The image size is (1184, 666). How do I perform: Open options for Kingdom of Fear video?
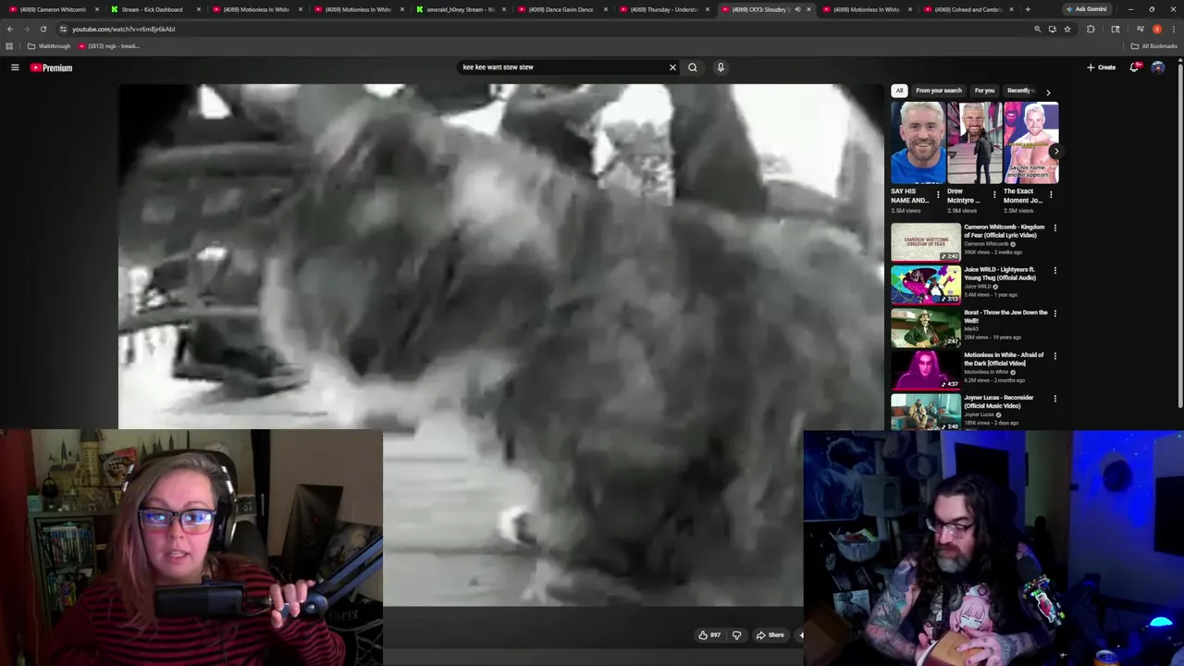(x=1054, y=228)
